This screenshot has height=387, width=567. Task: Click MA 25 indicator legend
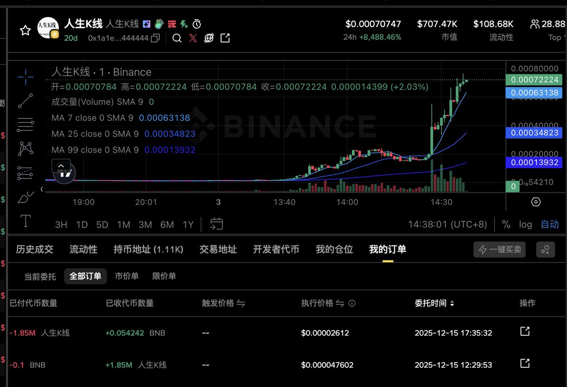123,134
